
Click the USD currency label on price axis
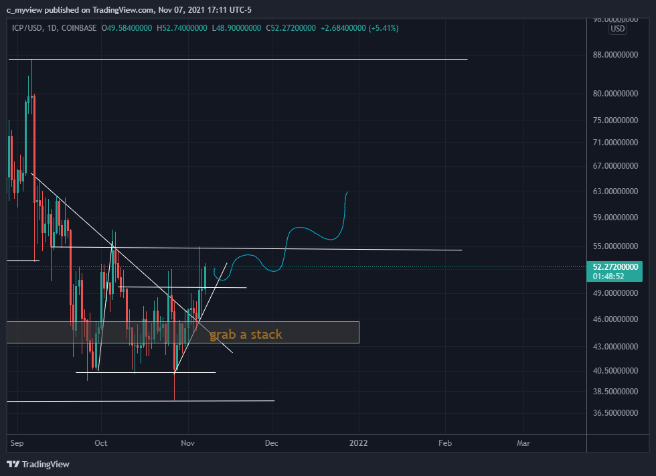pyautogui.click(x=617, y=29)
